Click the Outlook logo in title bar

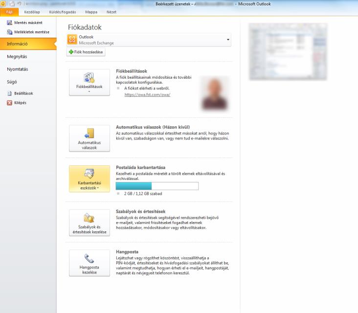click(3, 3)
